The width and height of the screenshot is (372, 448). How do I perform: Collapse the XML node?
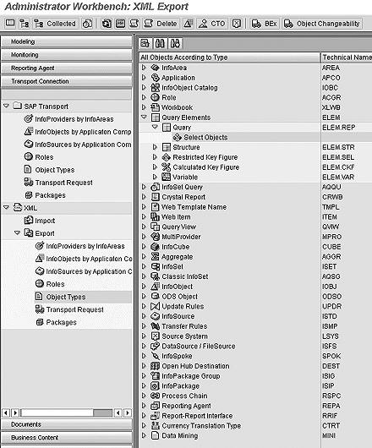6,208
